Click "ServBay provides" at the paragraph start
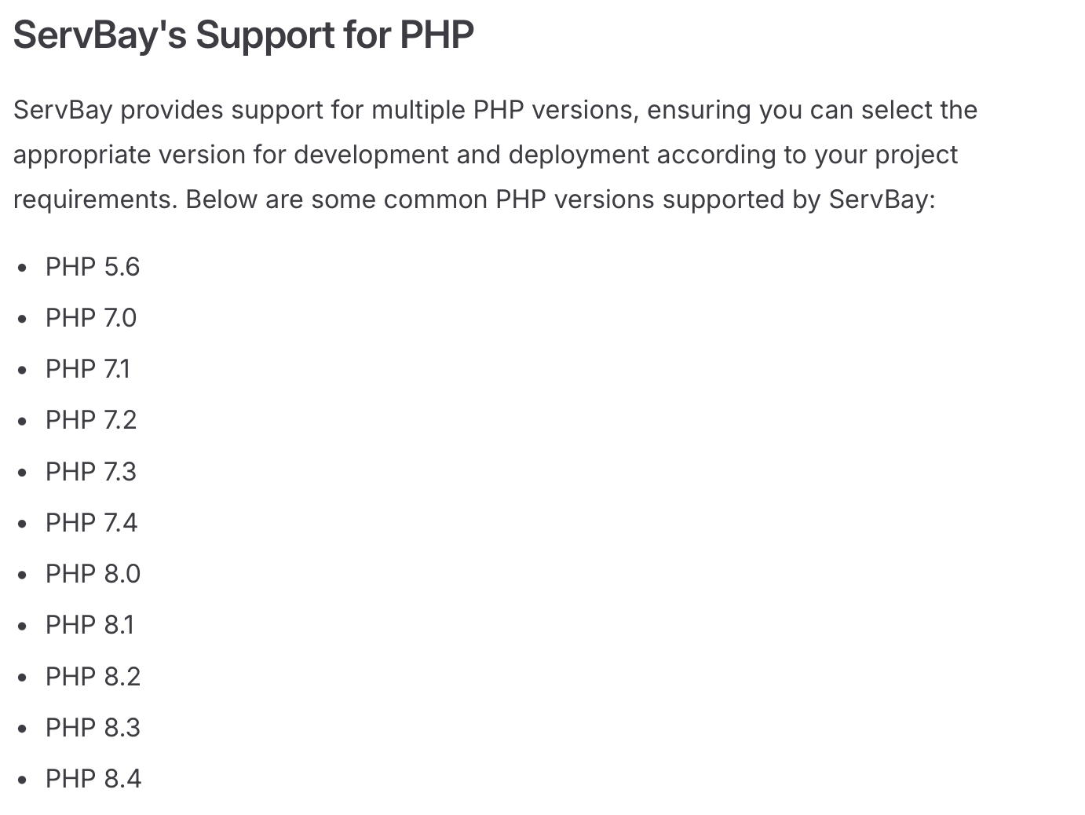Screen dimensions: 1085x815 (x=118, y=110)
